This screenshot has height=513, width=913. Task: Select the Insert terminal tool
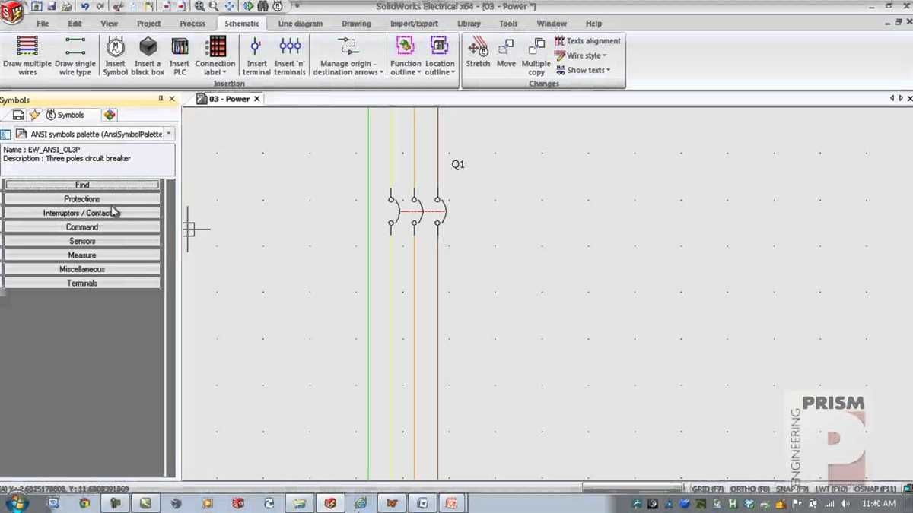point(256,53)
